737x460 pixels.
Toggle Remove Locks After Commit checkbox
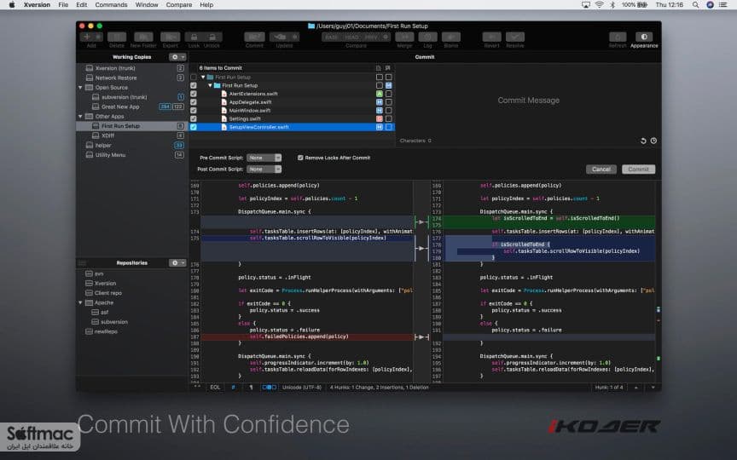300,158
